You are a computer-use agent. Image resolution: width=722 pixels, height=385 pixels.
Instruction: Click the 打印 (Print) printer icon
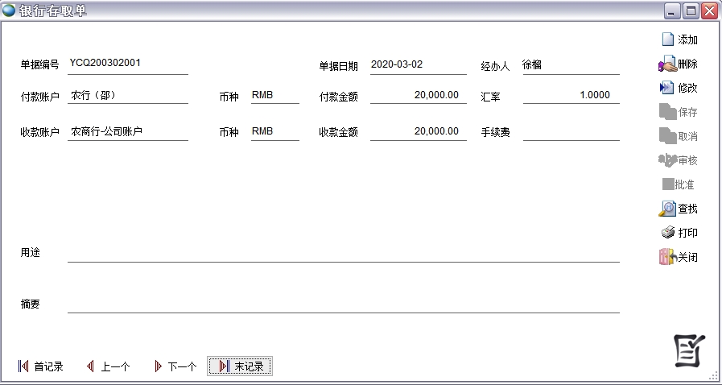click(667, 233)
